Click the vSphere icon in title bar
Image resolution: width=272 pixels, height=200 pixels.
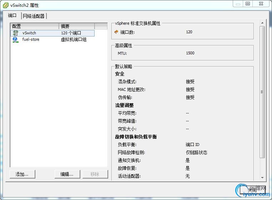[6, 5]
